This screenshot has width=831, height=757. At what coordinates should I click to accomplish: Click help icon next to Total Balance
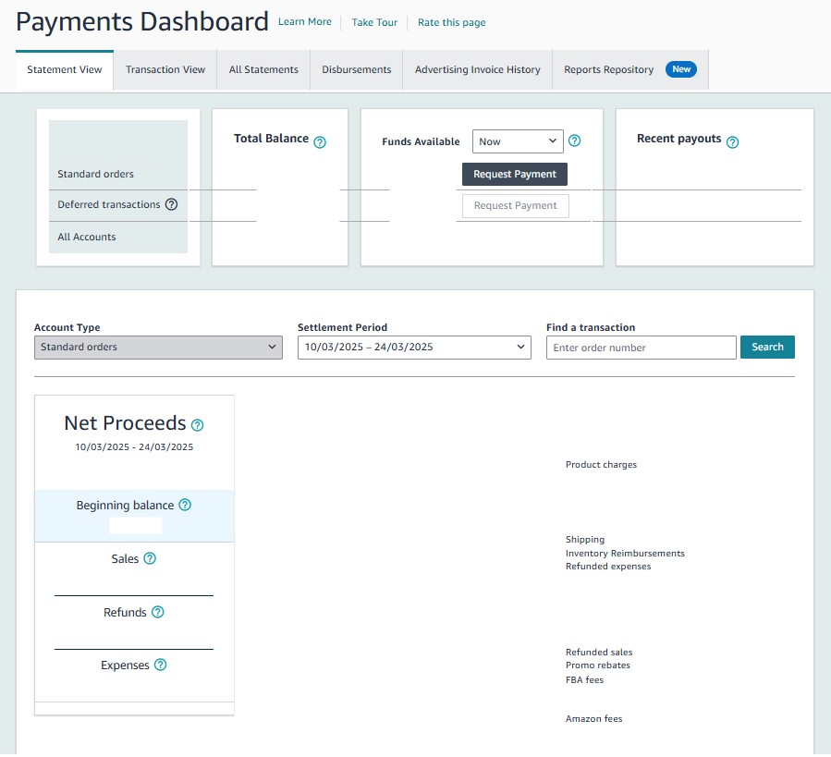tap(320, 142)
